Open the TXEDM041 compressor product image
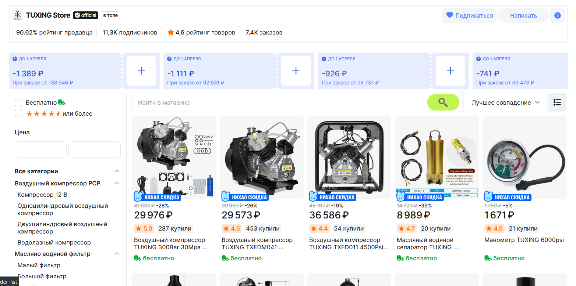This screenshot has height=286, width=576. 262,158
